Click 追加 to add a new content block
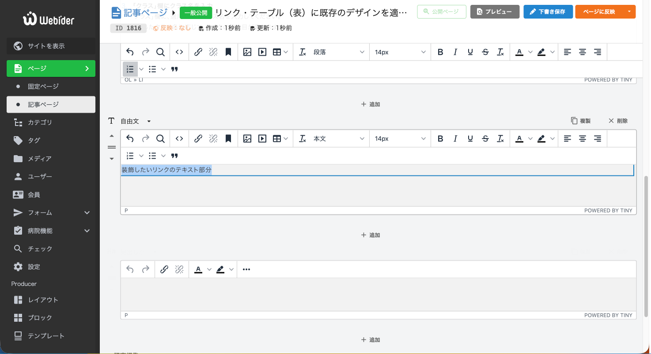Viewport: 651px width, 354px height. [x=371, y=235]
